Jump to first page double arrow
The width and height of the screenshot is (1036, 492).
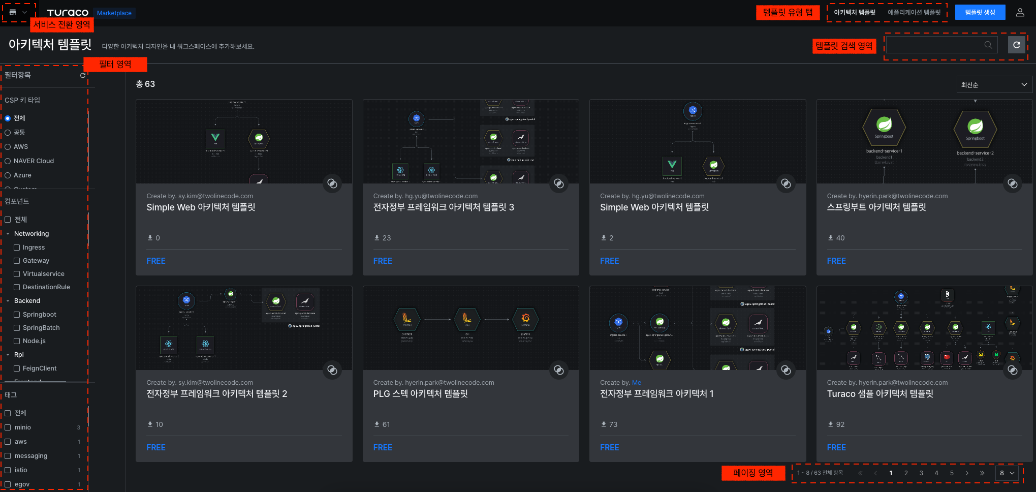(860, 473)
